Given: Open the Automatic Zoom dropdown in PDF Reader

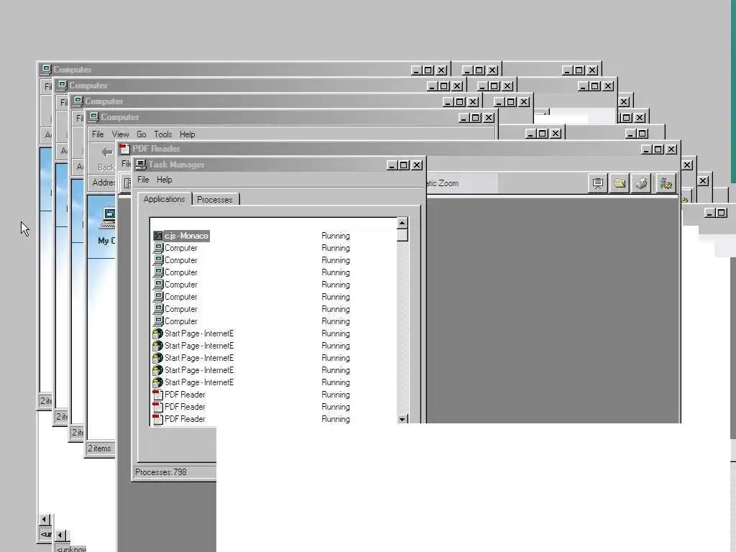Looking at the screenshot, I should point(462,183).
